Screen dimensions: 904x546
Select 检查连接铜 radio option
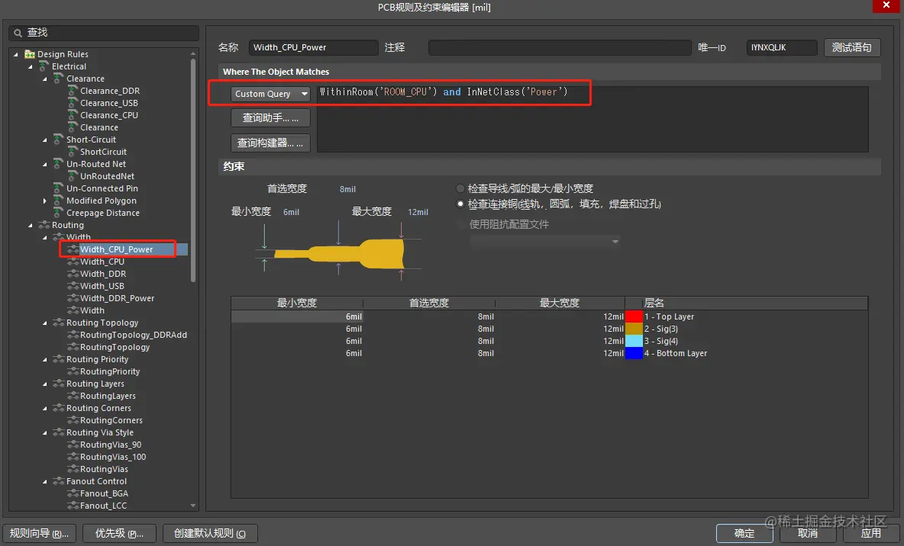[460, 204]
